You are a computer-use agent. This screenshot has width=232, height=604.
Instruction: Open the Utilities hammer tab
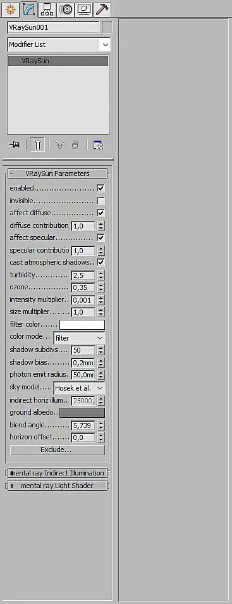coord(102,9)
